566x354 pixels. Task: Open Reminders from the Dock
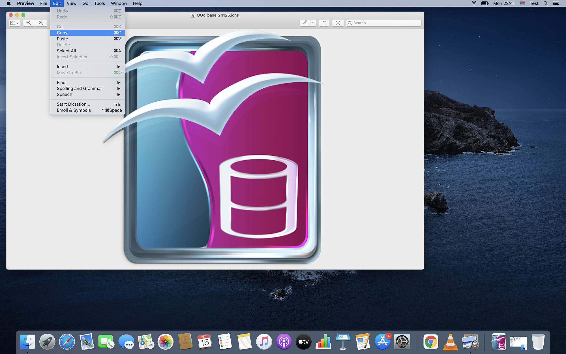pos(225,342)
